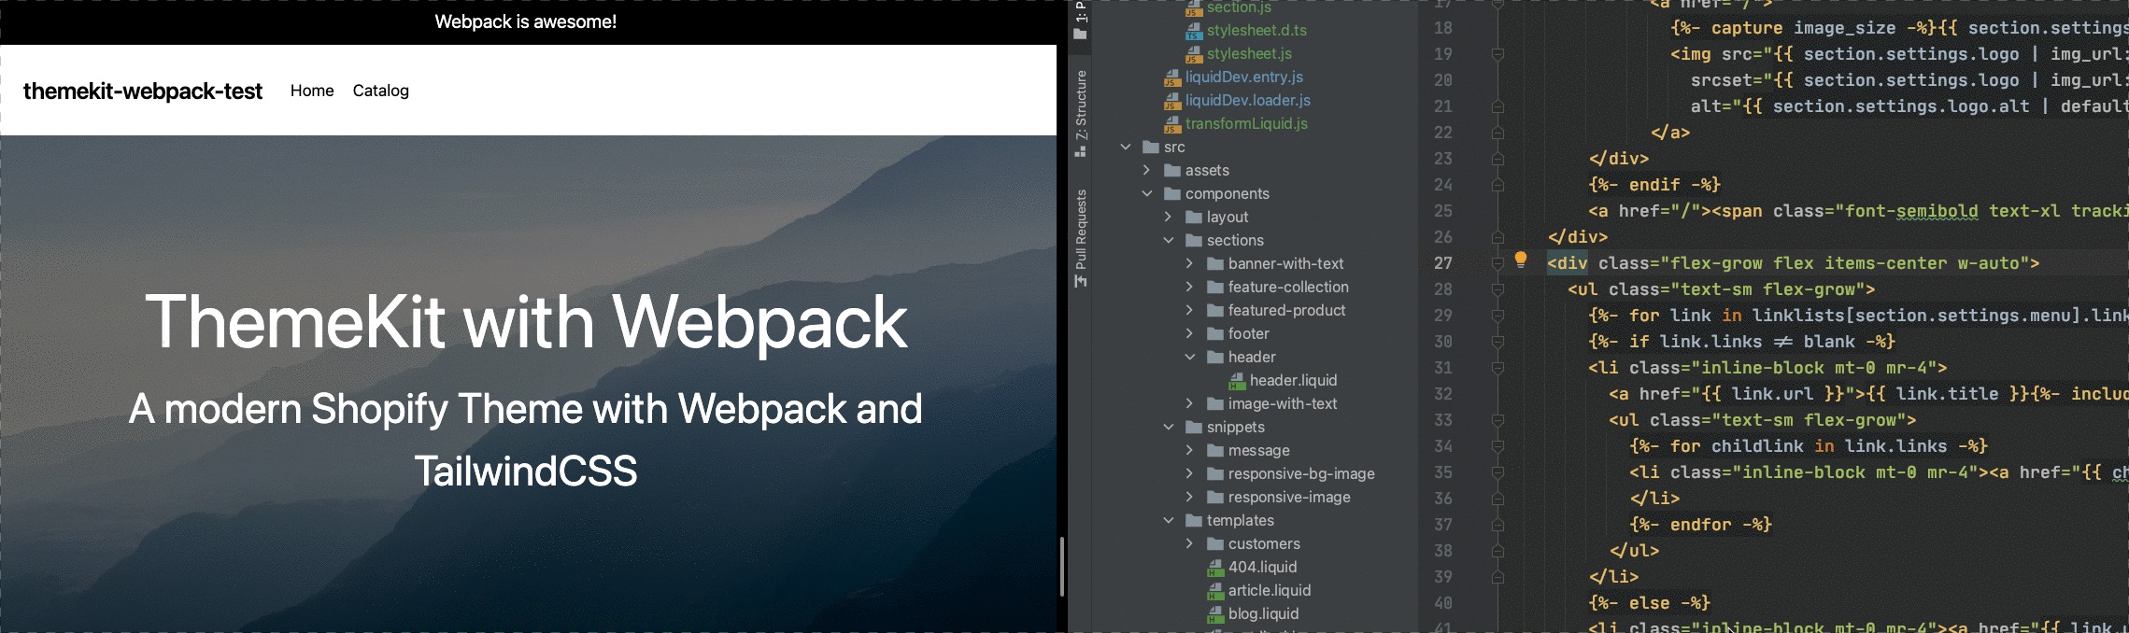Screen dimensions: 2129x633
Task: Click line number 32 in the gutter
Action: coord(1443,394)
